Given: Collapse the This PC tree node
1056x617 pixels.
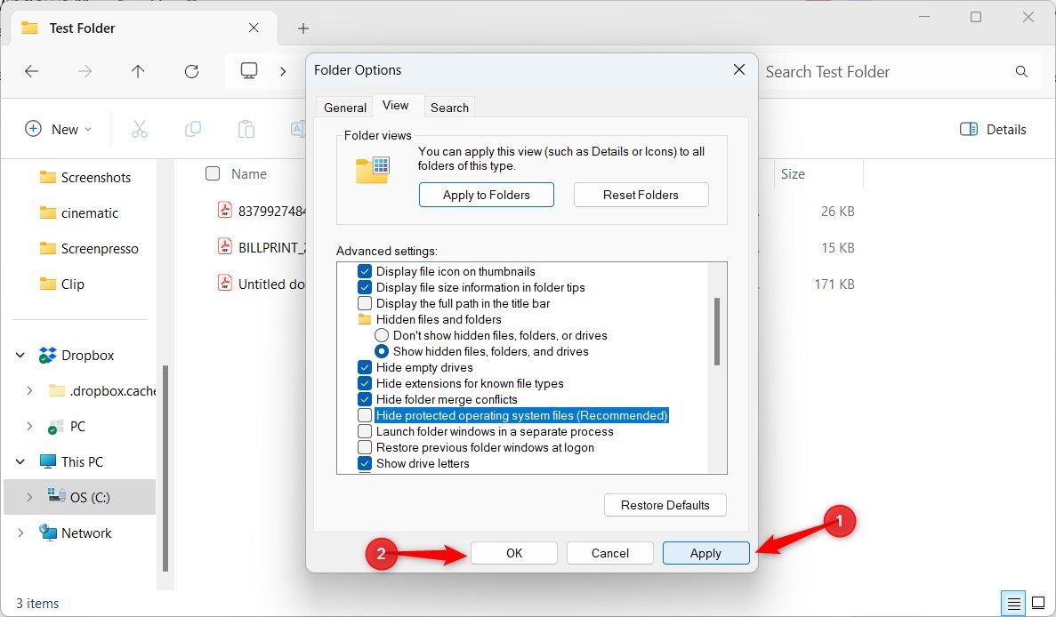Looking at the screenshot, I should [20, 461].
